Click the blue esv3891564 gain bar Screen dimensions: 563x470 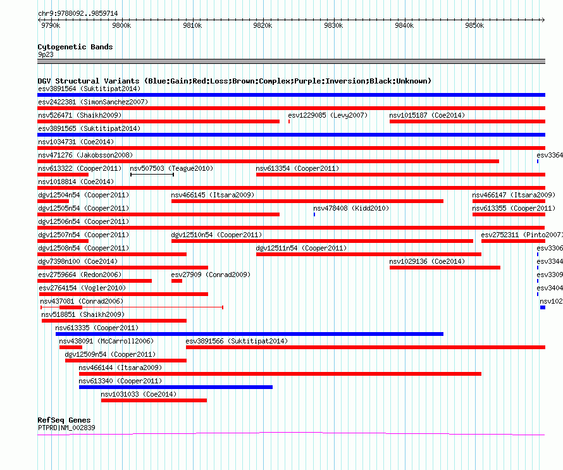[291, 95]
